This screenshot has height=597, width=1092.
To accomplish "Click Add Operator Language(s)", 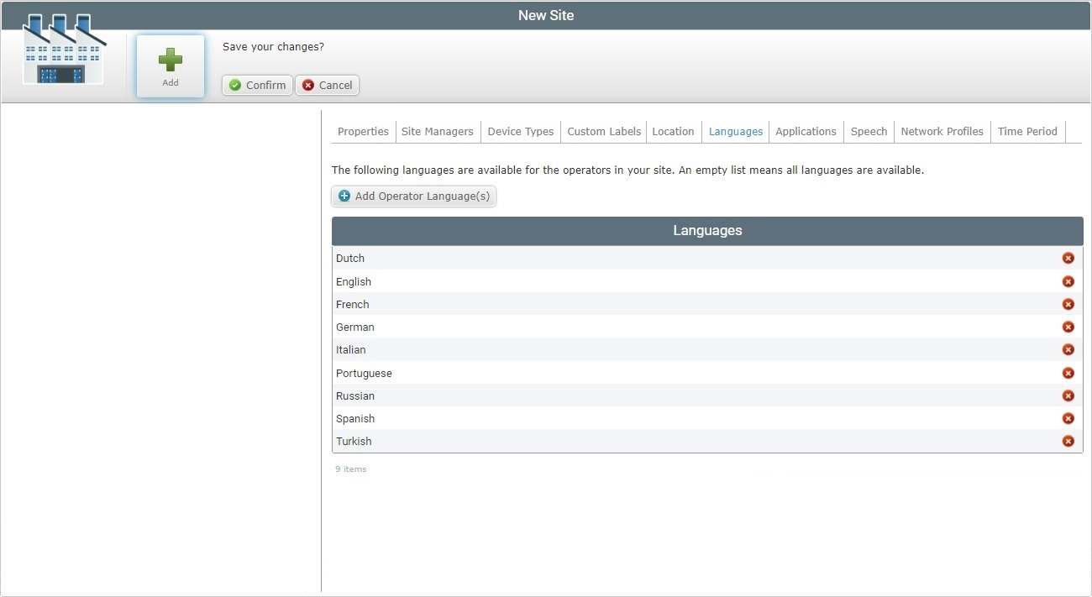I will tap(413, 196).
